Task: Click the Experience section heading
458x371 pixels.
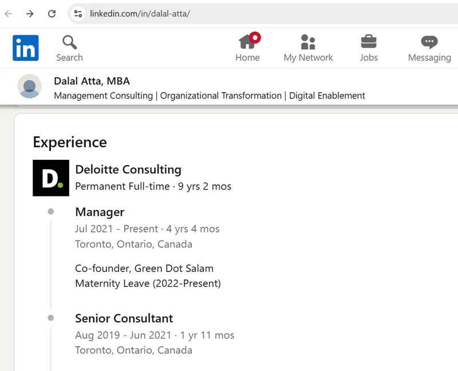Action: point(70,142)
